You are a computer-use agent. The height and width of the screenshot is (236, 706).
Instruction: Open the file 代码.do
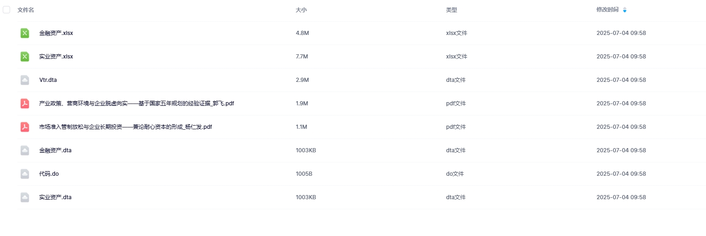point(49,174)
